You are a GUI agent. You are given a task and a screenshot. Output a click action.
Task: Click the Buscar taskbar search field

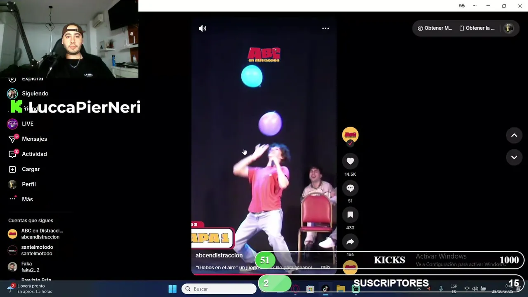[x=219, y=289]
